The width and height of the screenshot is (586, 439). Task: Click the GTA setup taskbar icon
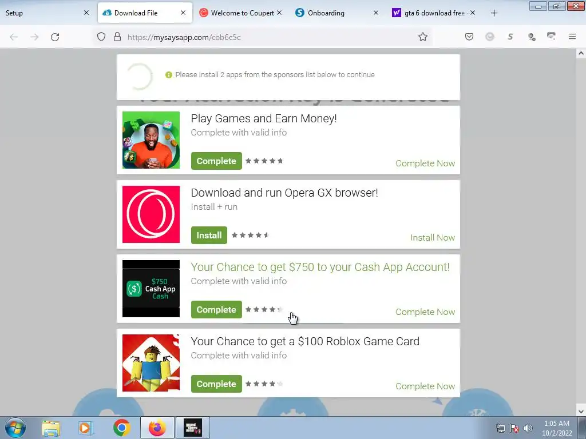(x=193, y=428)
